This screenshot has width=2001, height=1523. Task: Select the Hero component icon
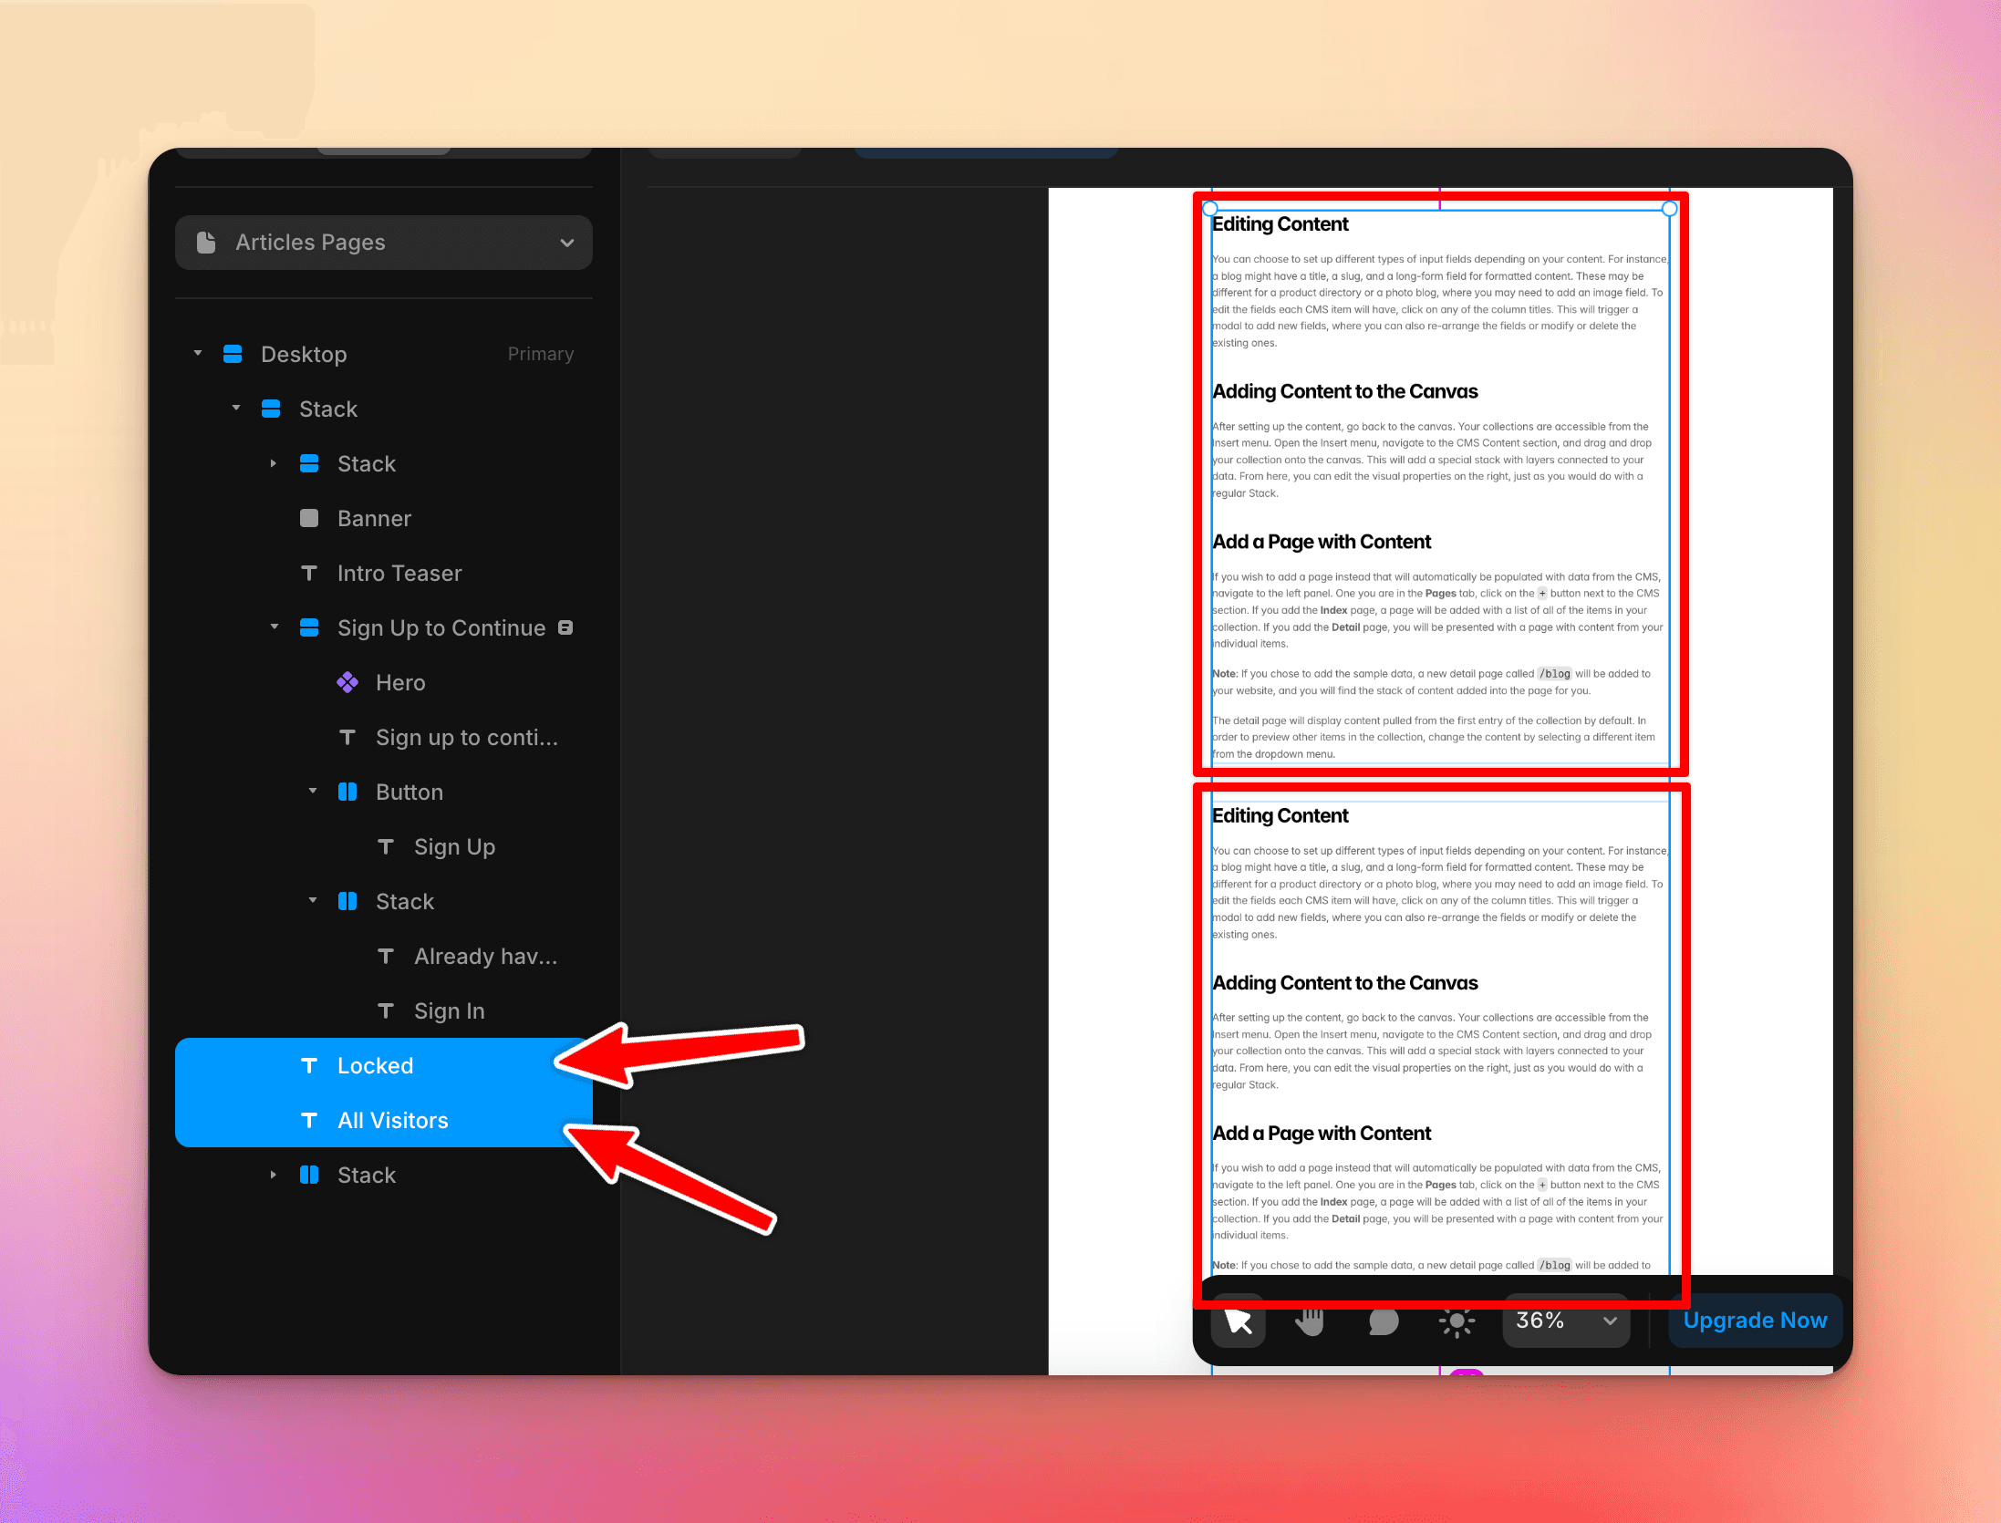347,682
